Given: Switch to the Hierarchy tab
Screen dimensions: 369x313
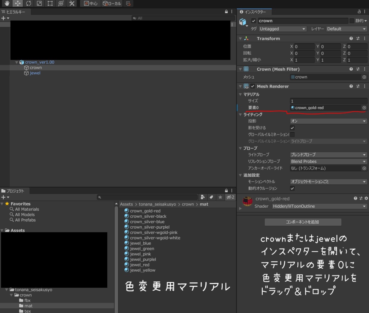Looking at the screenshot, I should [14, 12].
